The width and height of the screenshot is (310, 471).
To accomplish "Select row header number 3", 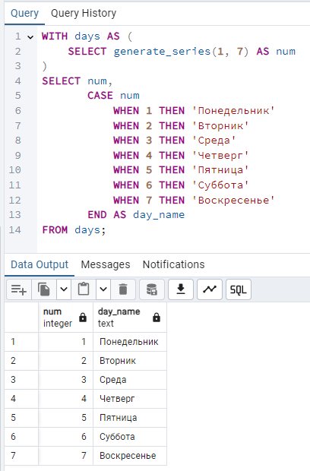I will click(21, 380).
